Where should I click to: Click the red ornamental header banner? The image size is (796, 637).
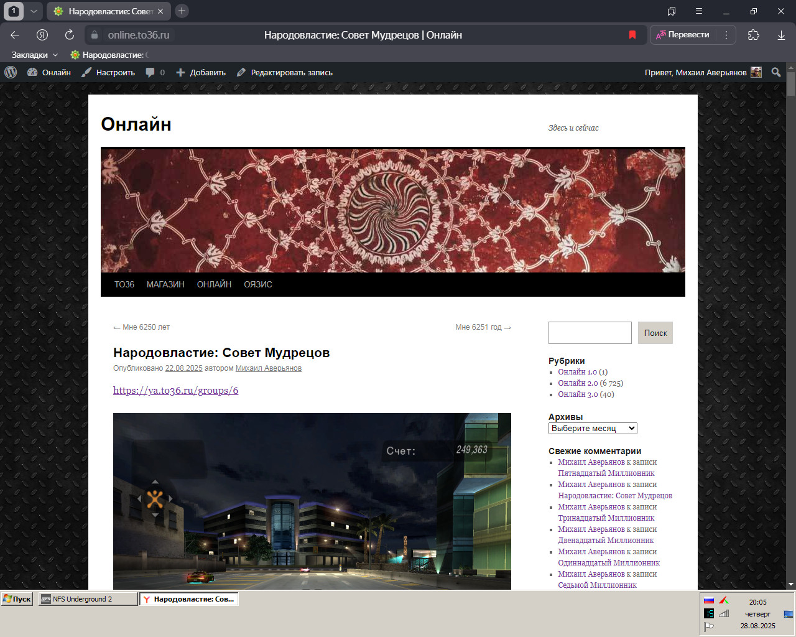click(x=393, y=210)
